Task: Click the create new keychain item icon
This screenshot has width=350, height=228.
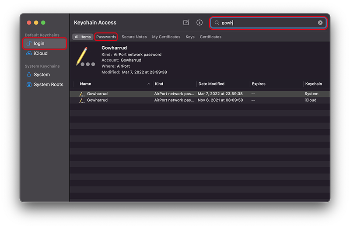Action: 186,23
